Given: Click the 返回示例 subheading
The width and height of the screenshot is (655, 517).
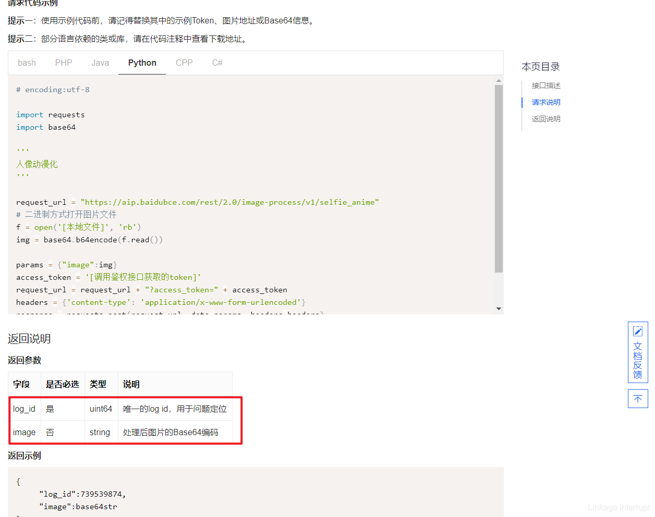Looking at the screenshot, I should (25, 456).
